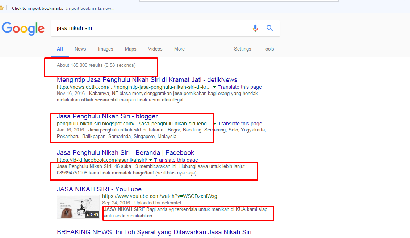The height and width of the screenshot is (238, 410).
Task: Click the bookmarks star icon
Action: [x=1, y=8]
